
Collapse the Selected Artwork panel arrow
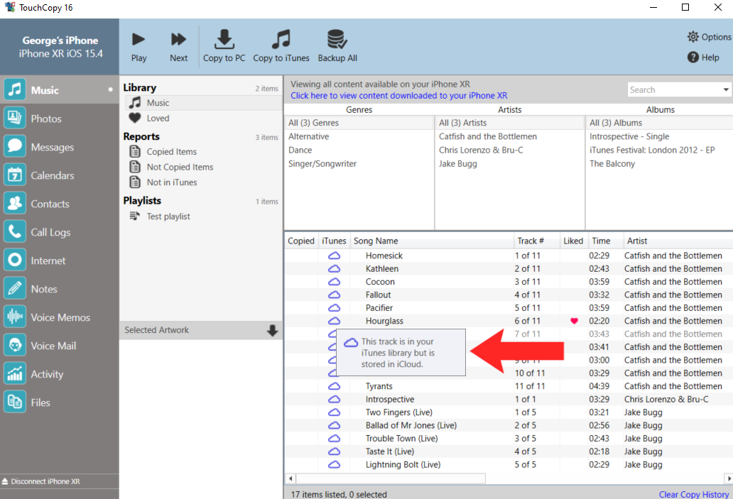pos(272,330)
